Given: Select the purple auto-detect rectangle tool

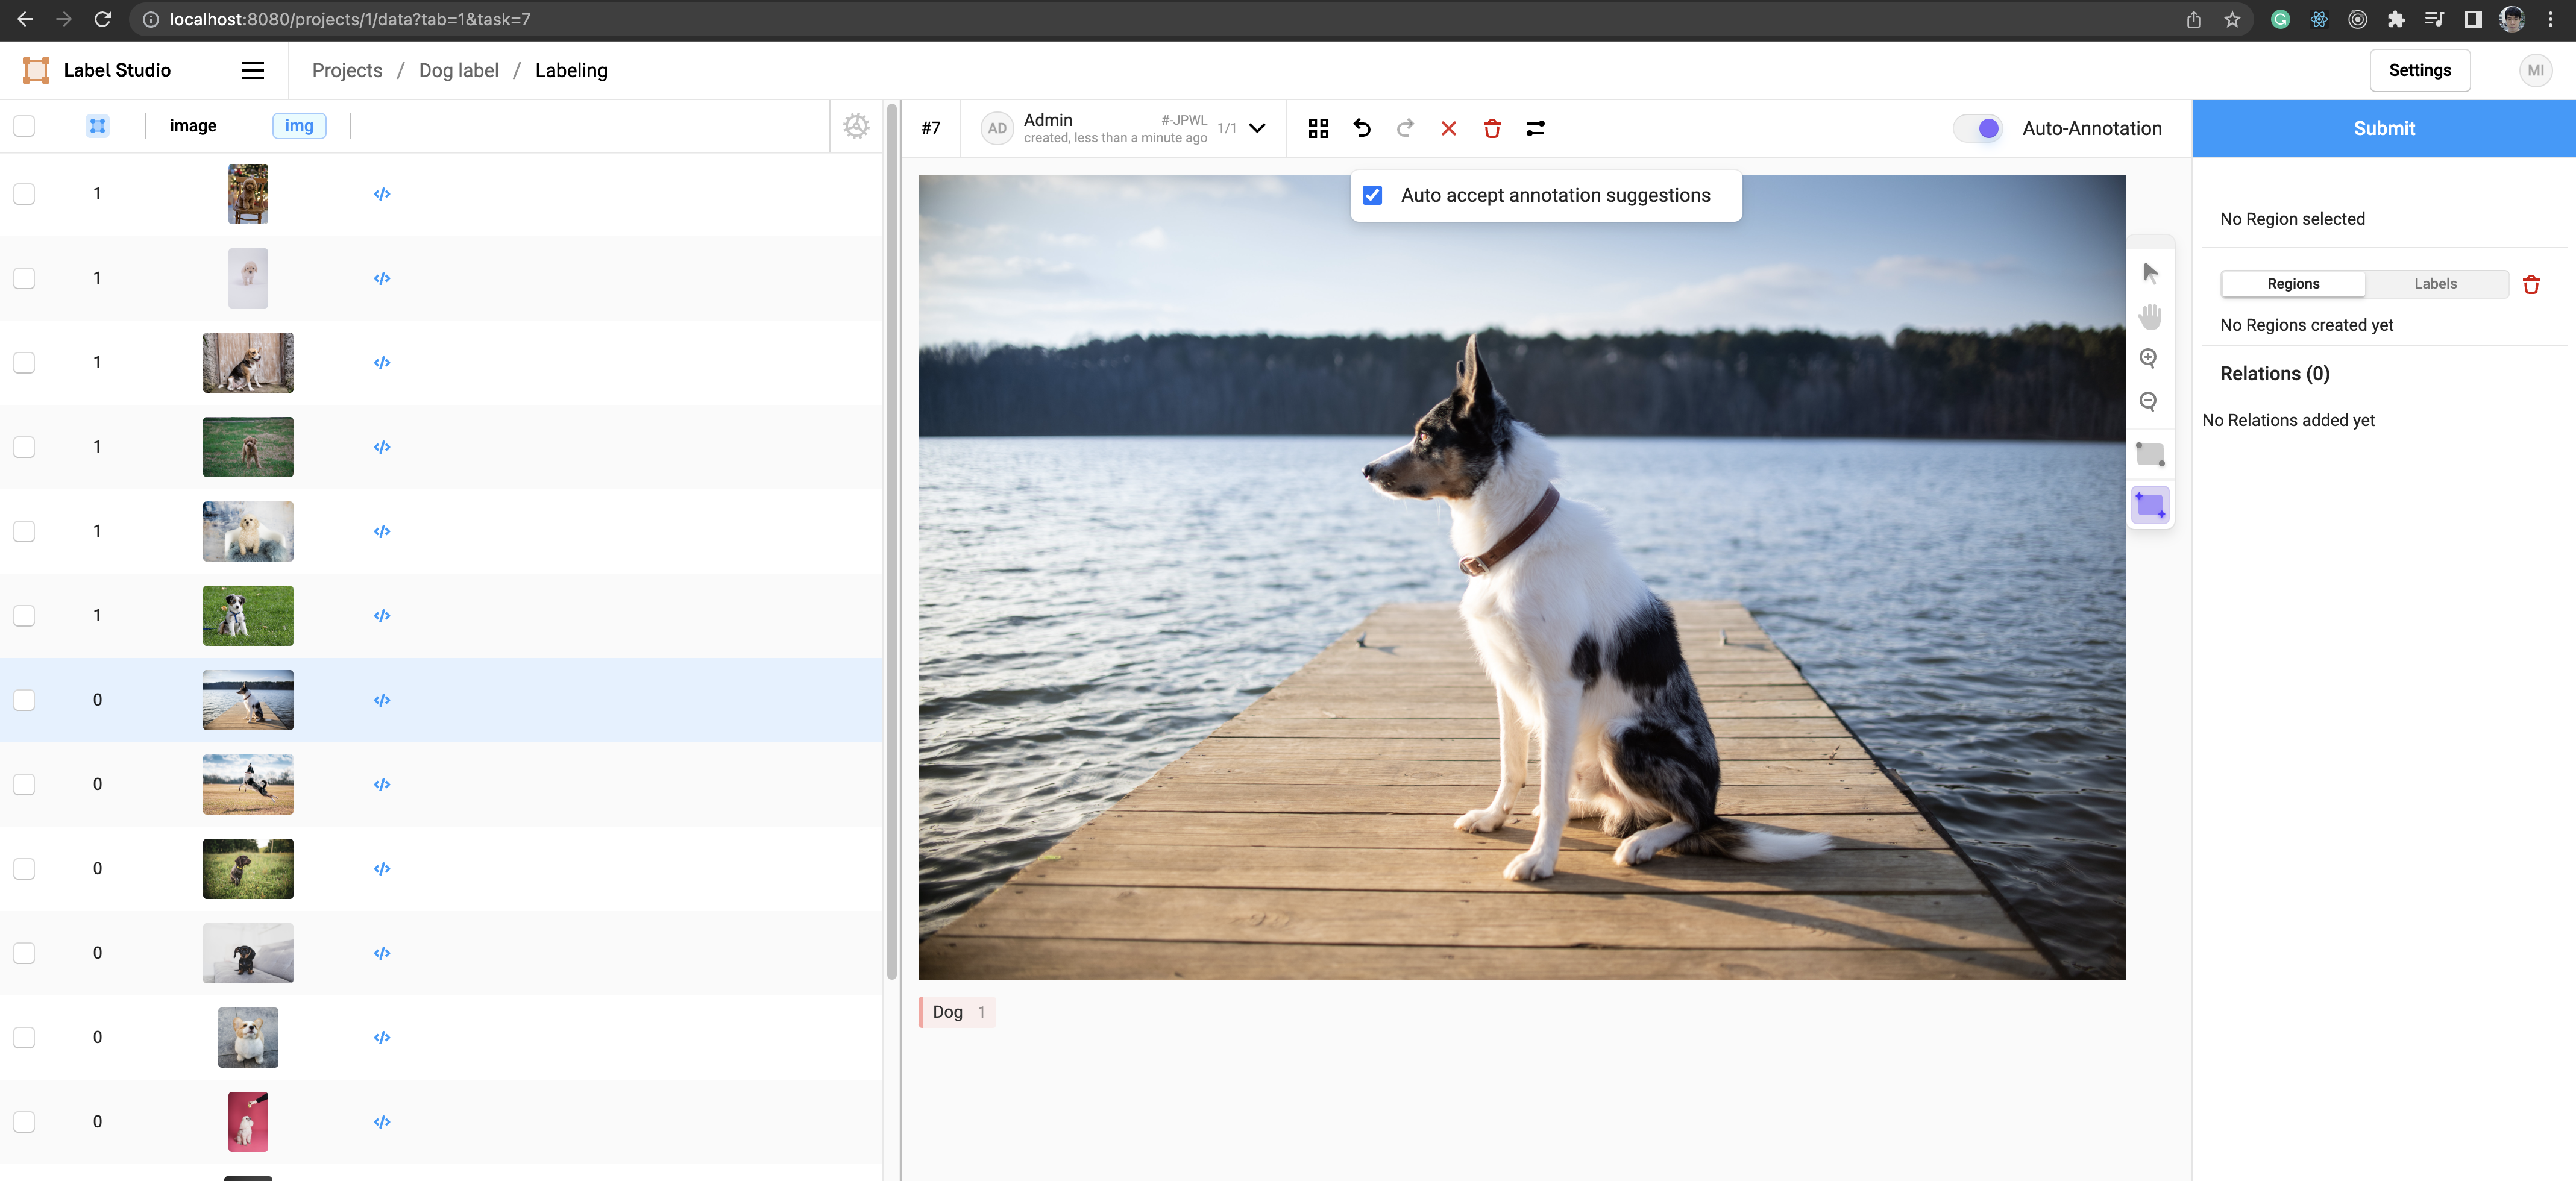Looking at the screenshot, I should pyautogui.click(x=2149, y=505).
